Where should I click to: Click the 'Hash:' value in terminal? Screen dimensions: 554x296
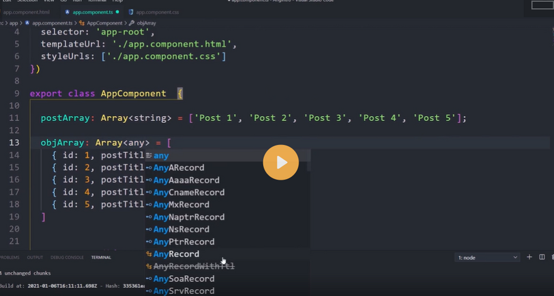tap(134, 286)
